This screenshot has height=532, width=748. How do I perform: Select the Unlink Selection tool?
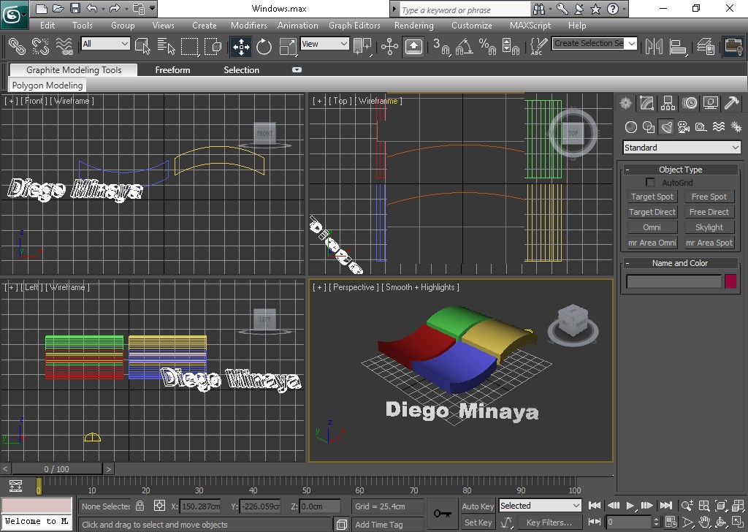click(x=41, y=46)
